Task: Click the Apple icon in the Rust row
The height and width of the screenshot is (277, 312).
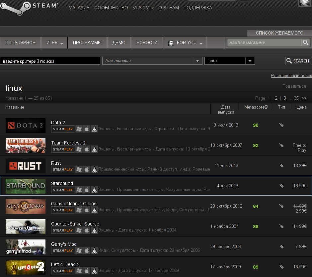Action: (87, 169)
